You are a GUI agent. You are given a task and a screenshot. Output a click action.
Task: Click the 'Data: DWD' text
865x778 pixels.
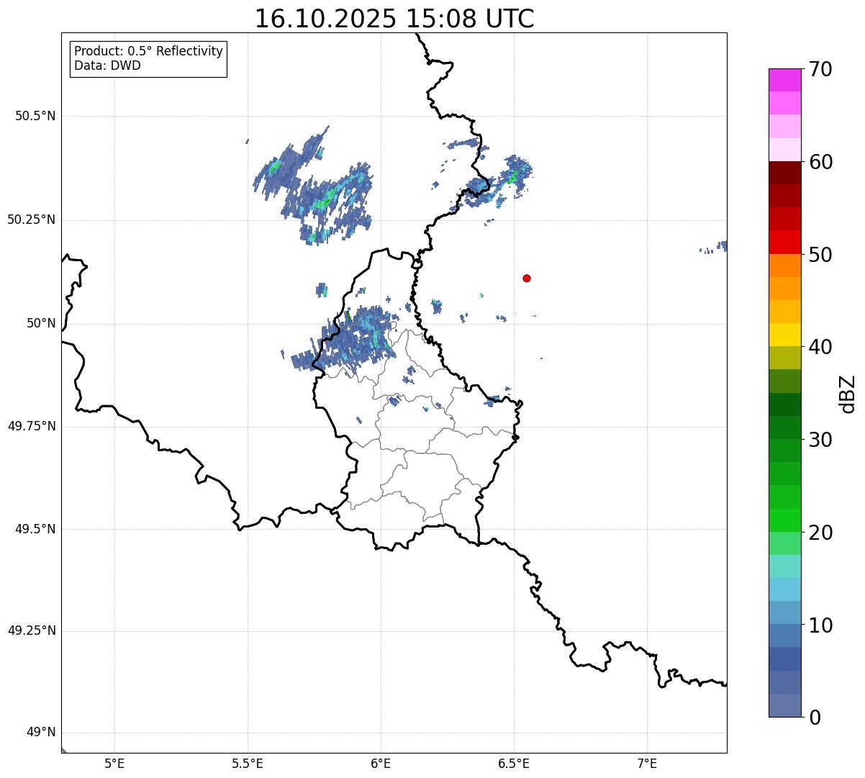(x=108, y=65)
